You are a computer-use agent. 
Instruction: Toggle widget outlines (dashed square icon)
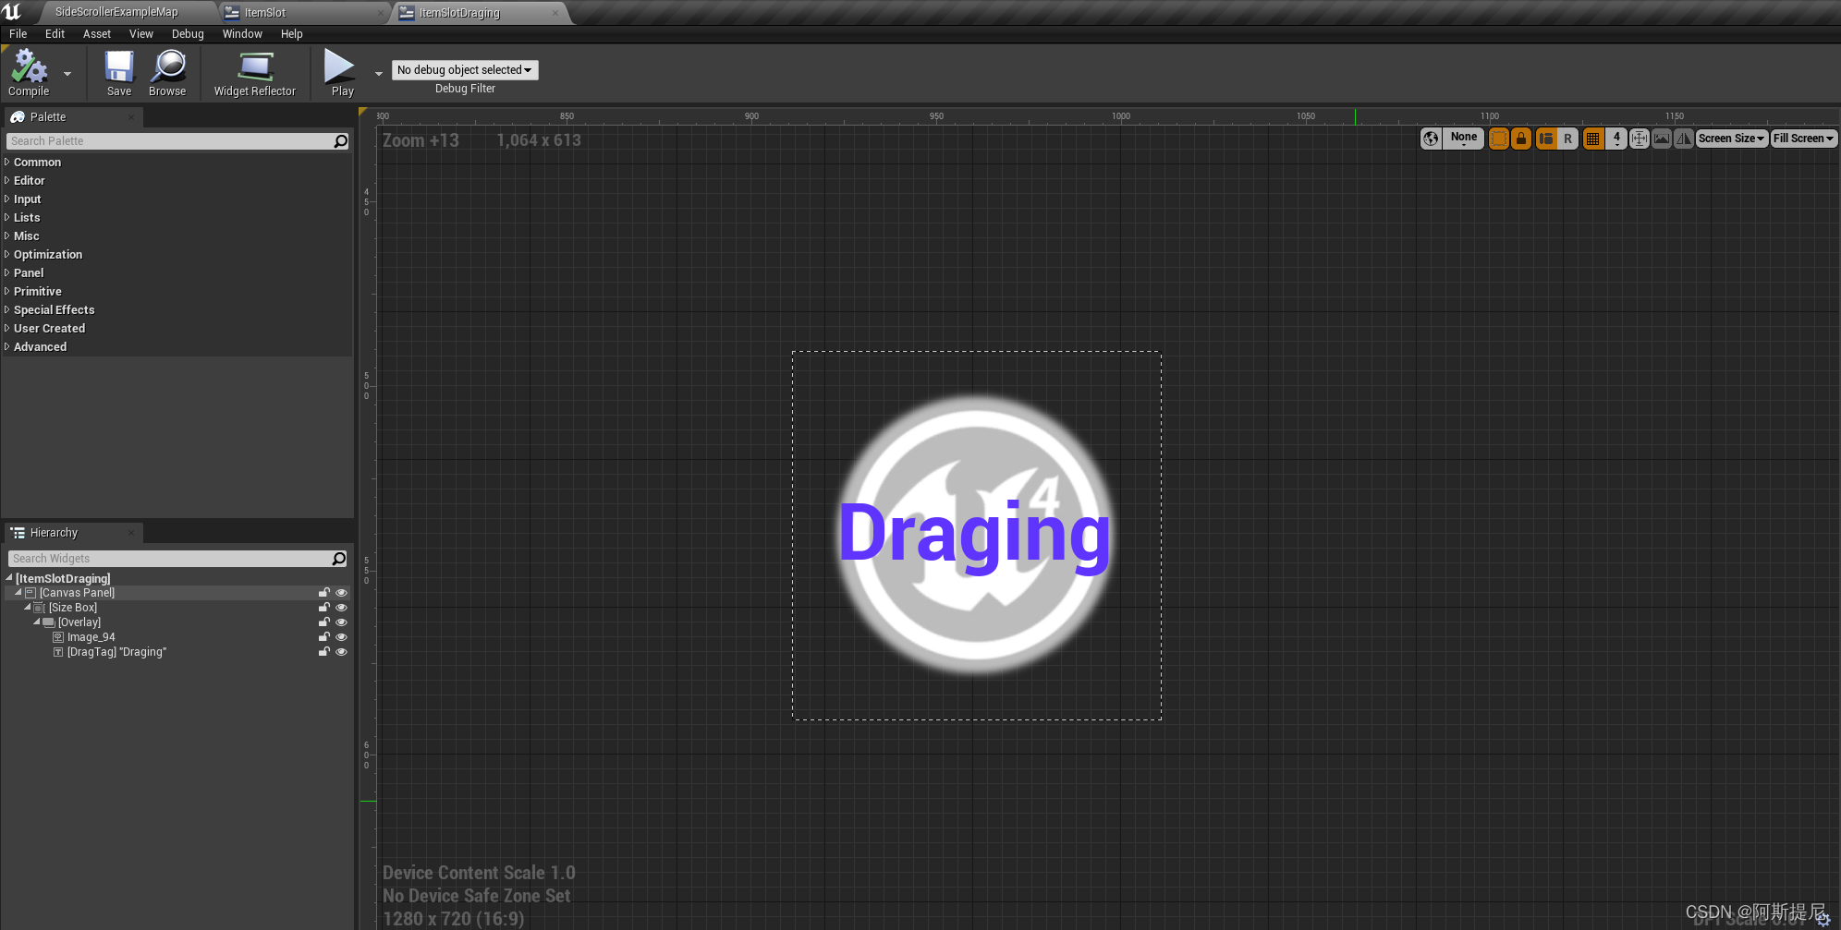1499,139
